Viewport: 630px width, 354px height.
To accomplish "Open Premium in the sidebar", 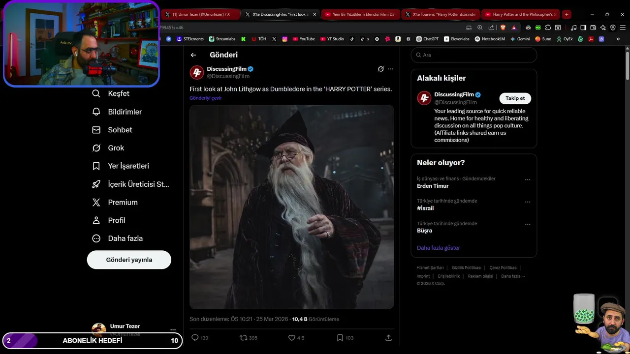I will [x=115, y=202].
